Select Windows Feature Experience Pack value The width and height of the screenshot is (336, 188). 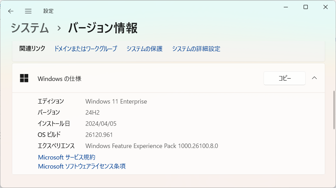pos(152,146)
